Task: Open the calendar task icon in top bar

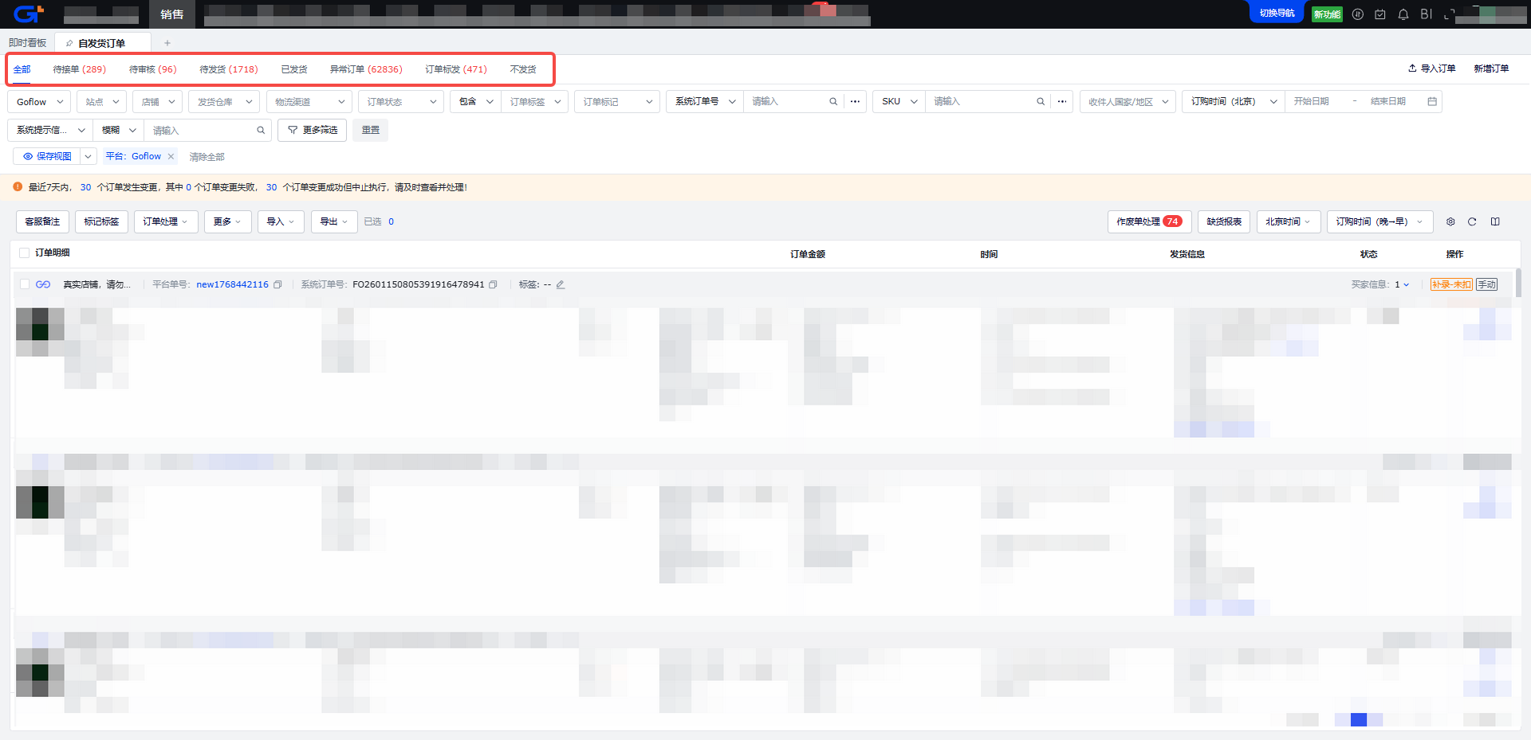Action: (x=1380, y=14)
